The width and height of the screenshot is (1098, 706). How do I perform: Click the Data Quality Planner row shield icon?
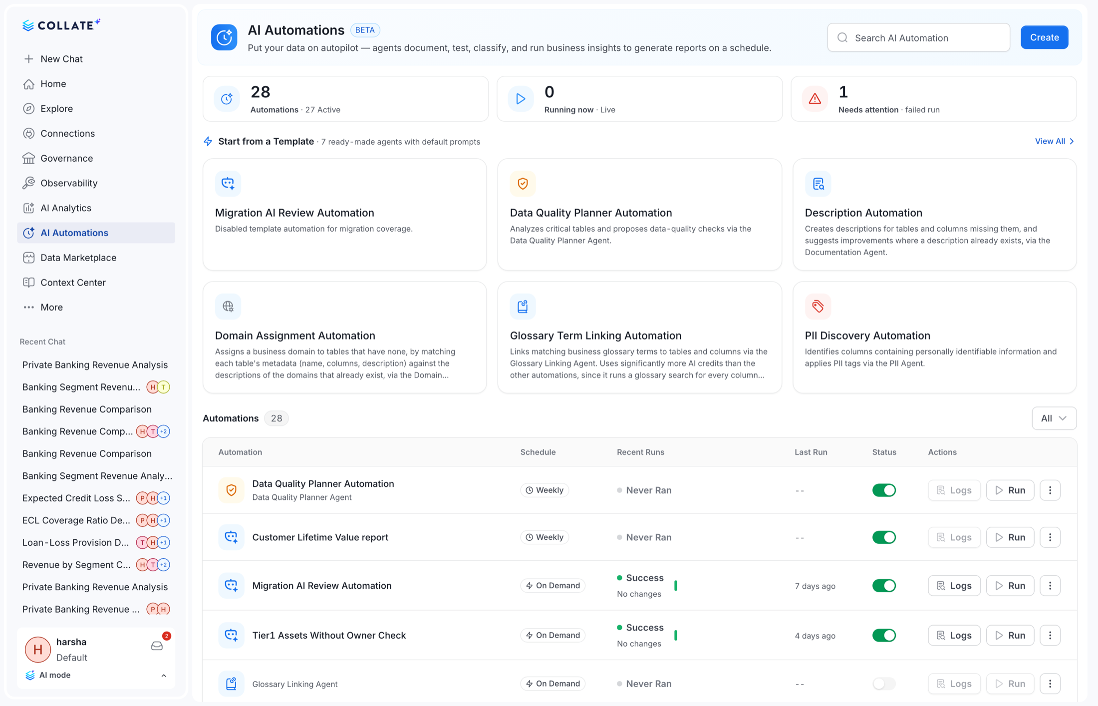231,490
